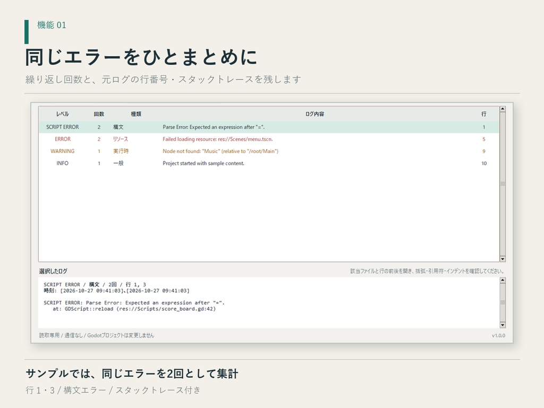The image size is (544, 408).
Task: Click the detail pane scrollbar up arrow
Action: click(x=503, y=280)
